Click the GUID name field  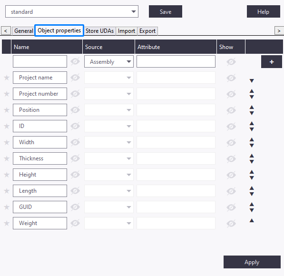point(40,207)
